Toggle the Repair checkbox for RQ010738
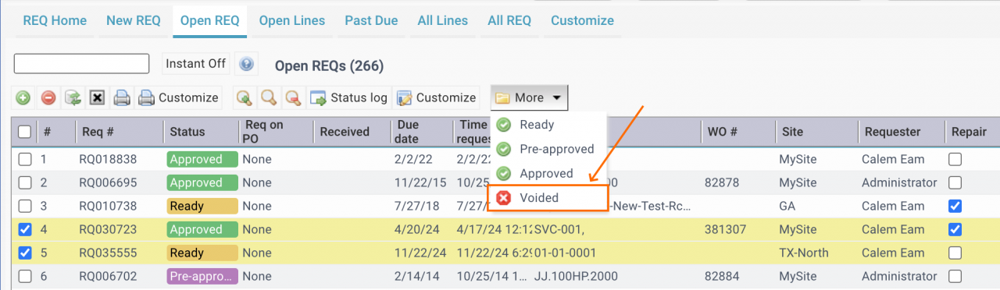1000x290 pixels. pos(955,206)
